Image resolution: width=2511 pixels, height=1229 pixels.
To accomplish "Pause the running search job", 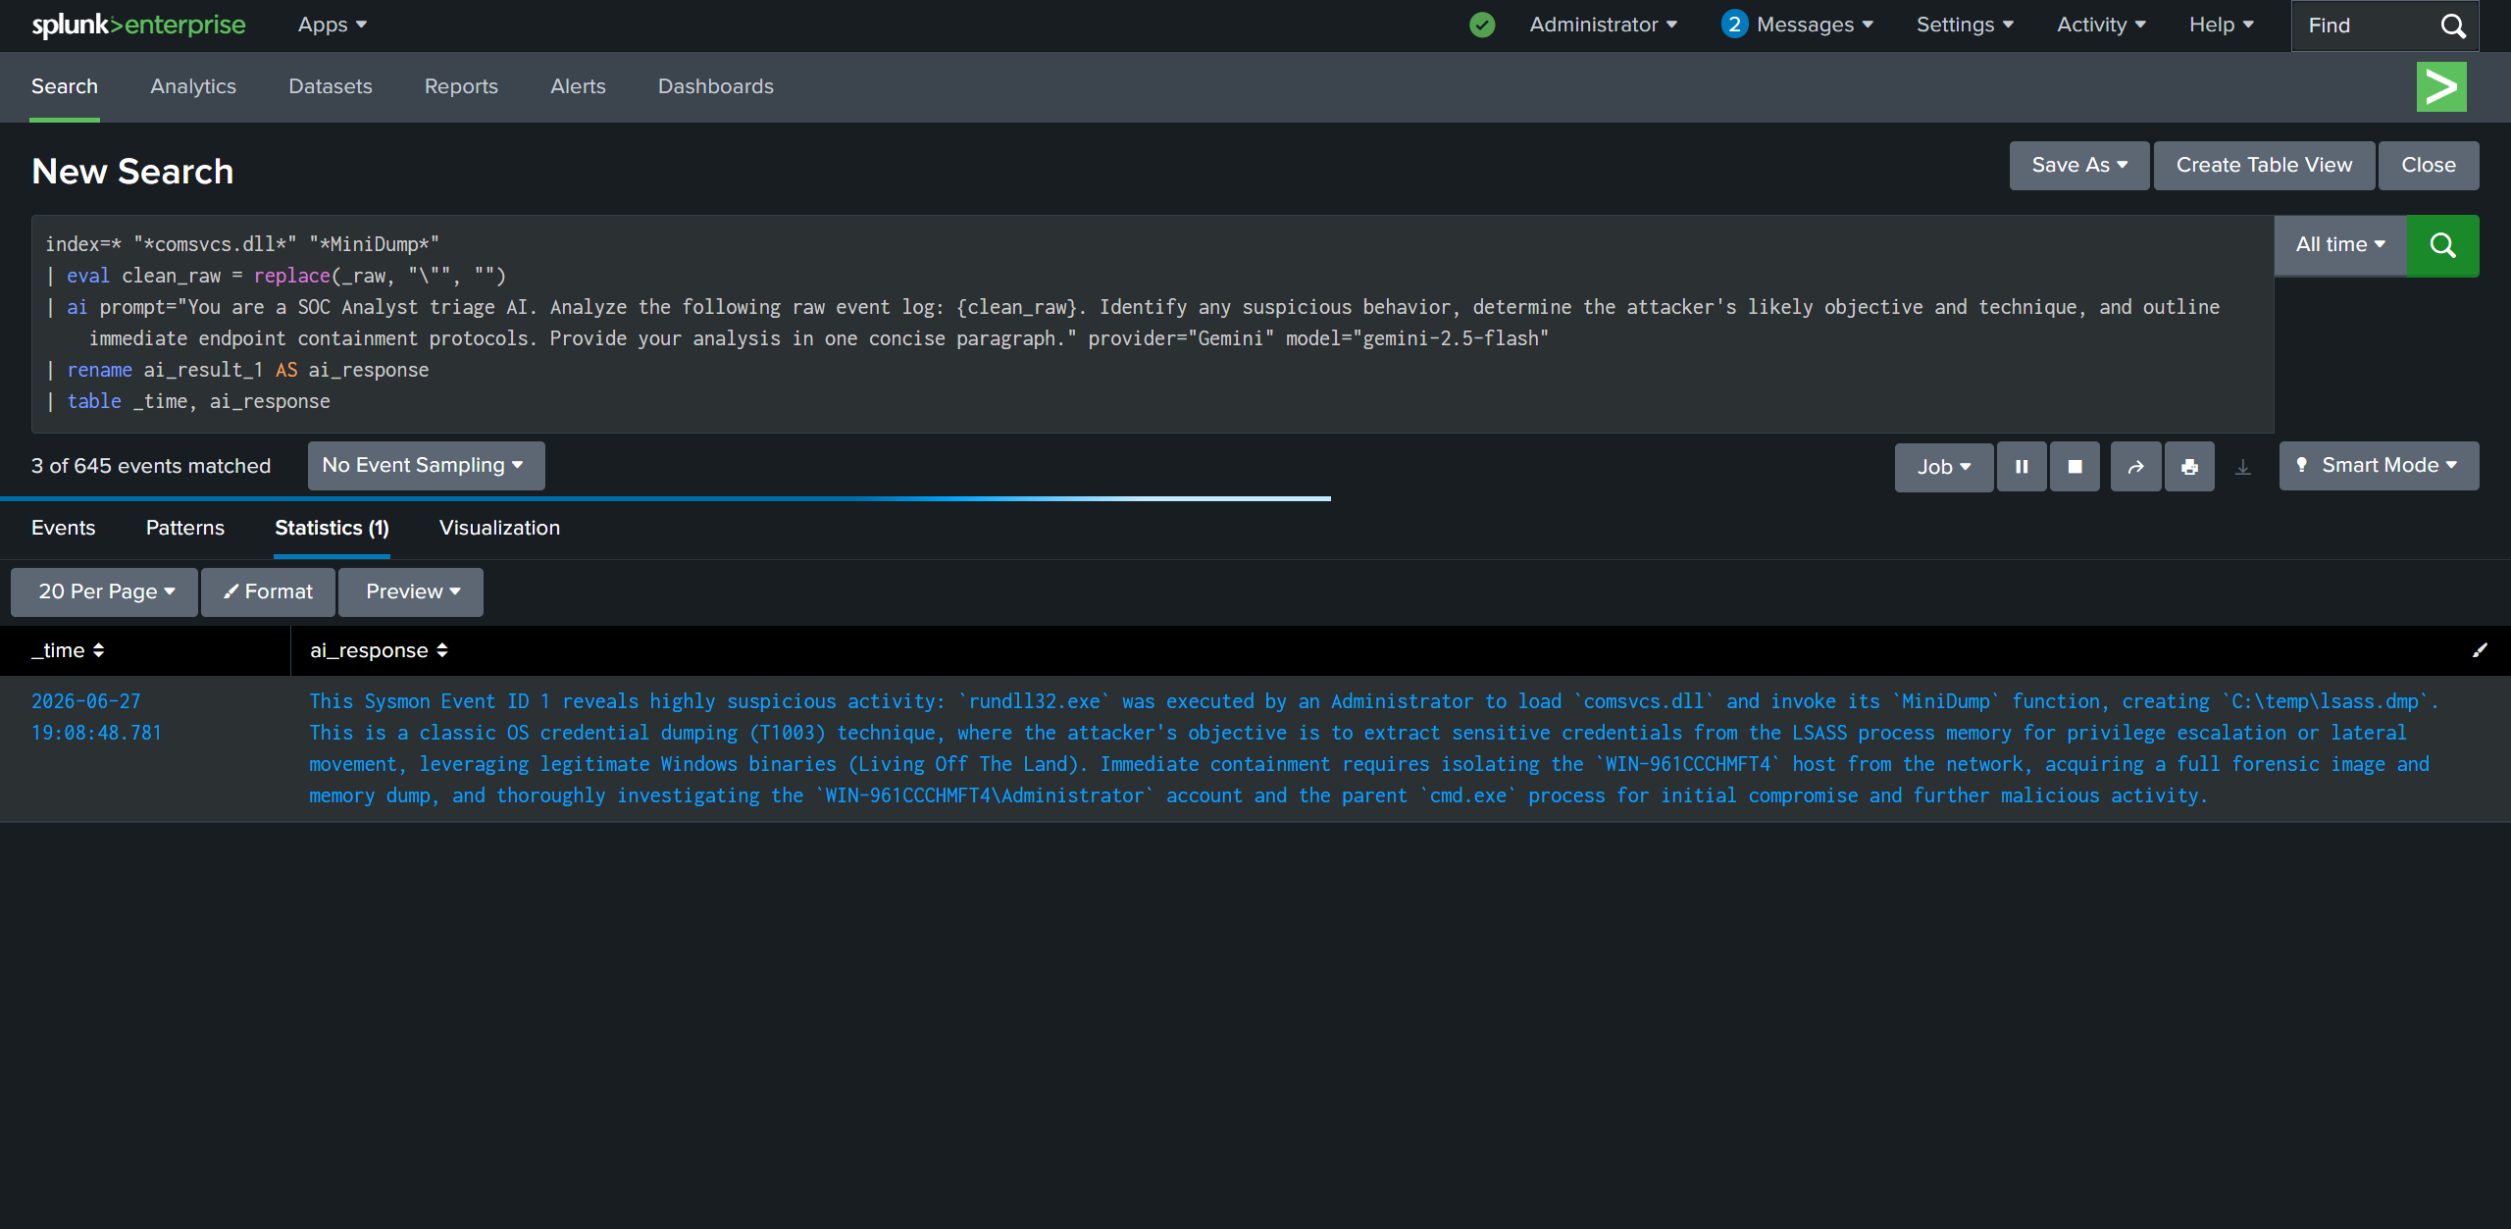I will [x=2022, y=467].
